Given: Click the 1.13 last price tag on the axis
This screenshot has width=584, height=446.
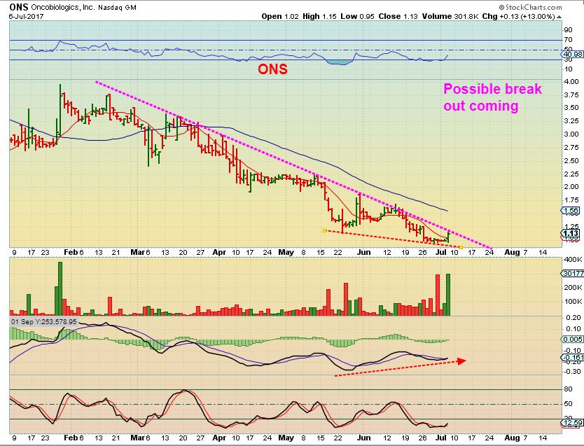Looking at the screenshot, I should click(571, 233).
